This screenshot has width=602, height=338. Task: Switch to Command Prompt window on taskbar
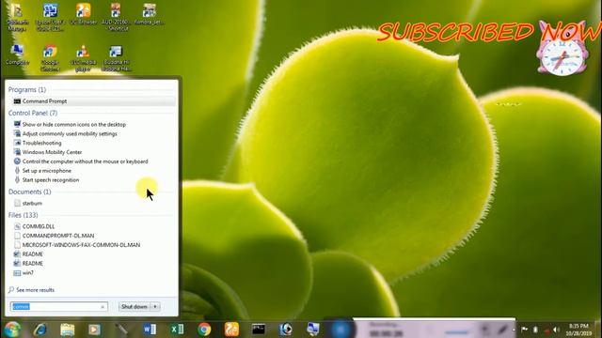click(259, 330)
